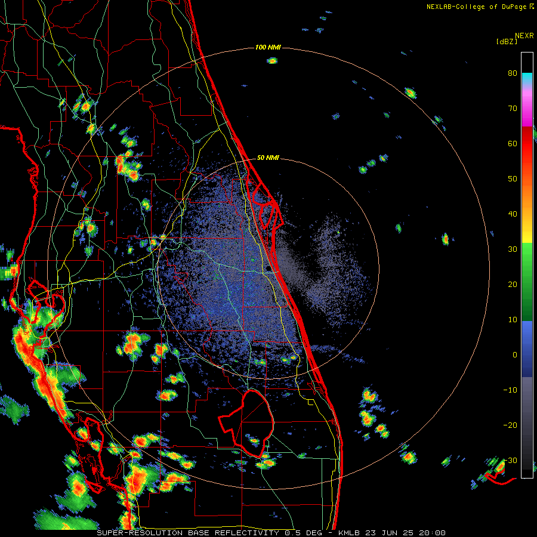Click the 70 value on dBZ scale
The image size is (537, 537).
click(x=513, y=109)
